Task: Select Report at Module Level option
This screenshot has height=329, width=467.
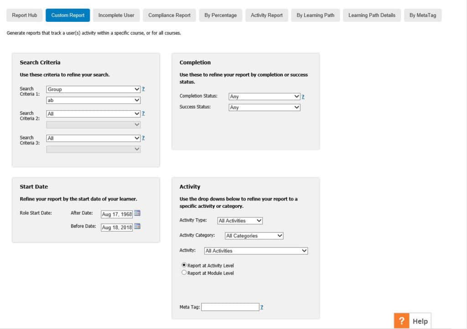Action: (x=184, y=273)
